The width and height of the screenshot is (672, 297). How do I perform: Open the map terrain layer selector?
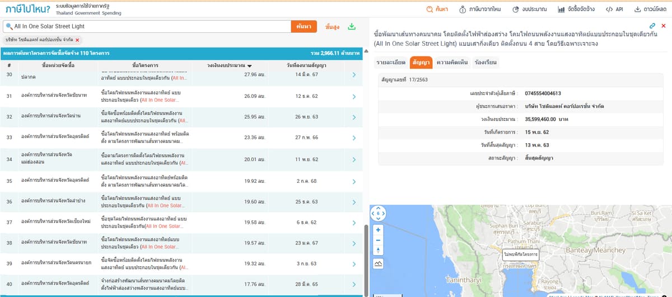(378, 262)
